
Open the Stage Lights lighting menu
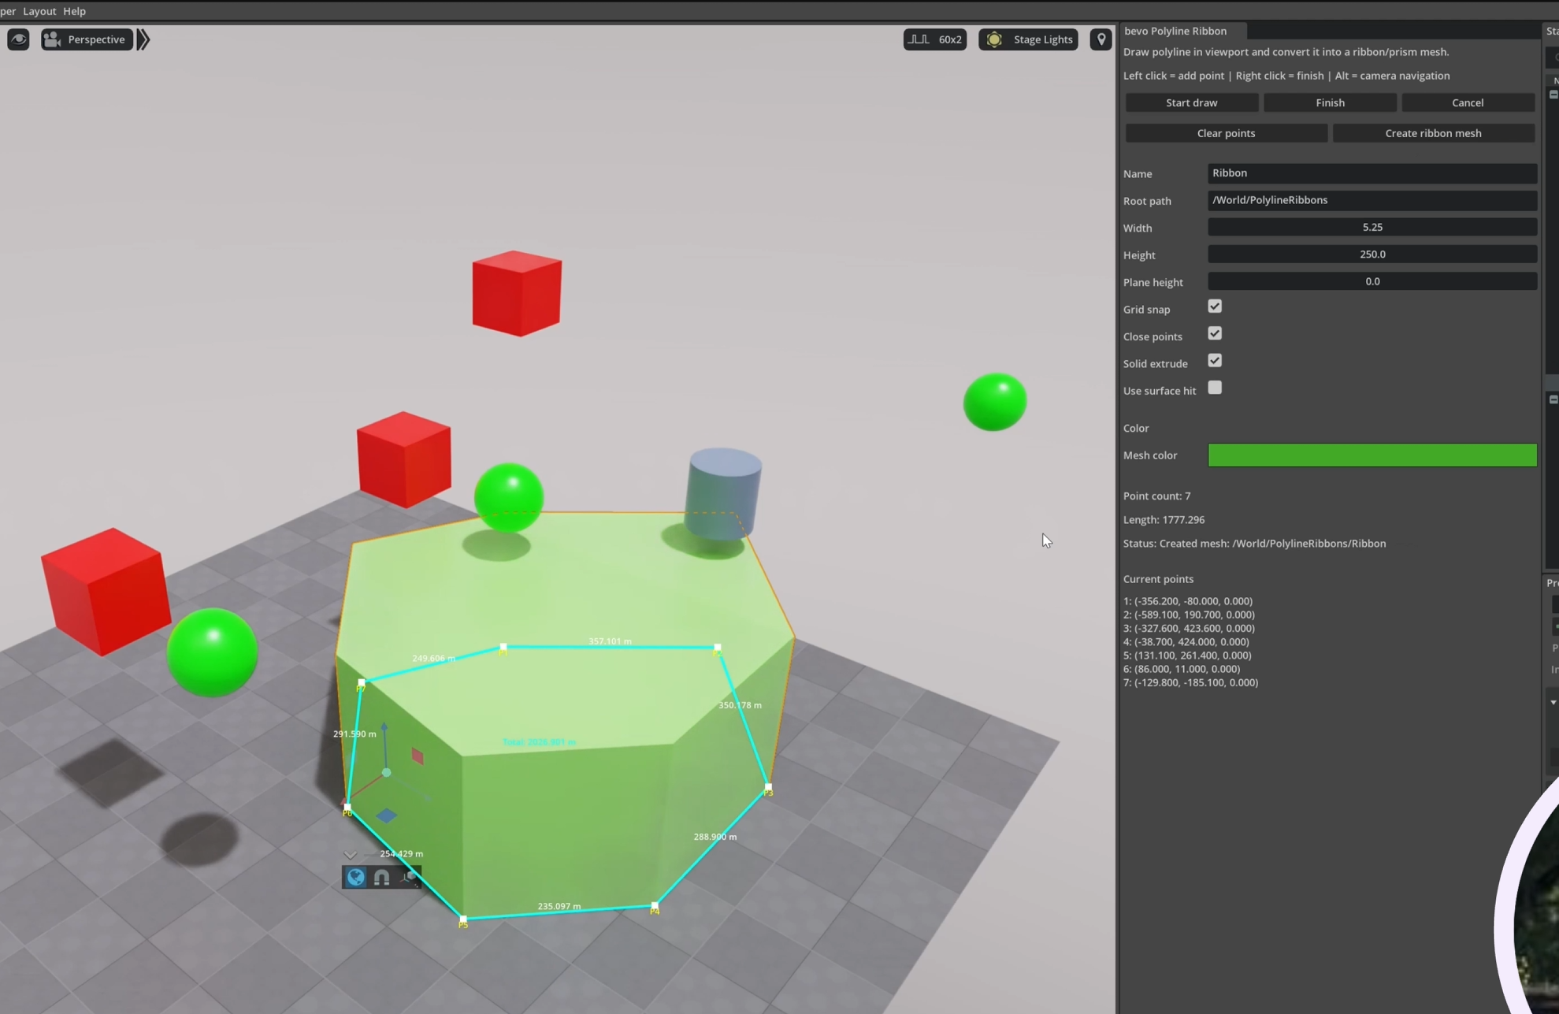1028,39
